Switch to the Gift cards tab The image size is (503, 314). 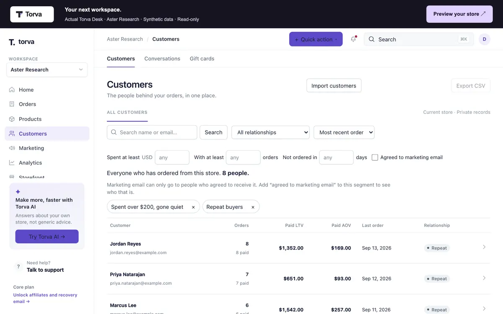[202, 59]
